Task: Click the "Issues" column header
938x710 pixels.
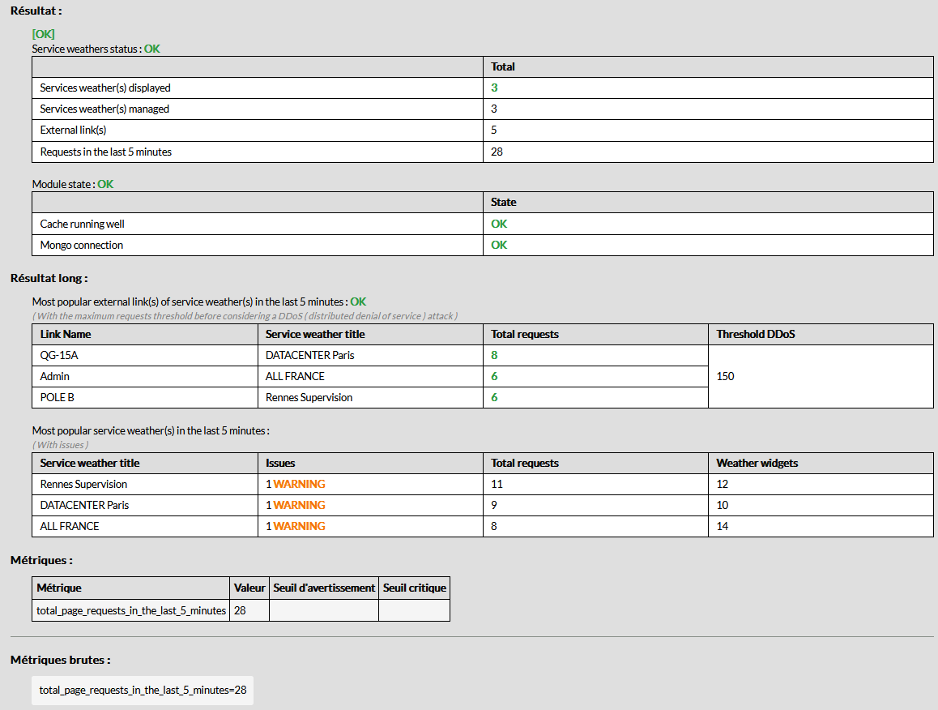Action: [280, 463]
